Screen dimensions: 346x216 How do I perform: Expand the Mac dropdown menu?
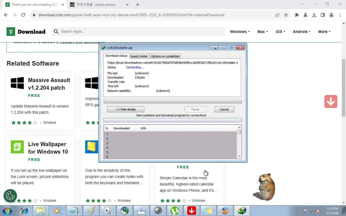262,32
